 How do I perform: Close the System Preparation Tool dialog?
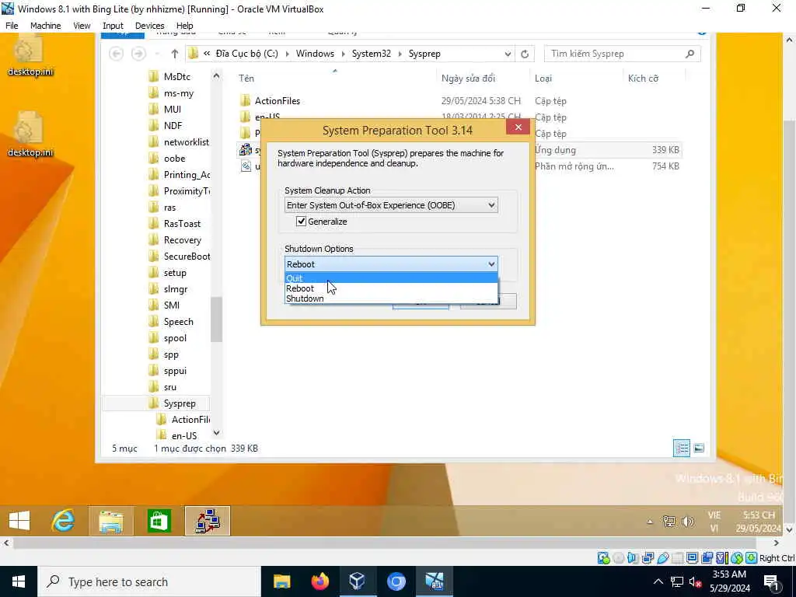coord(518,127)
